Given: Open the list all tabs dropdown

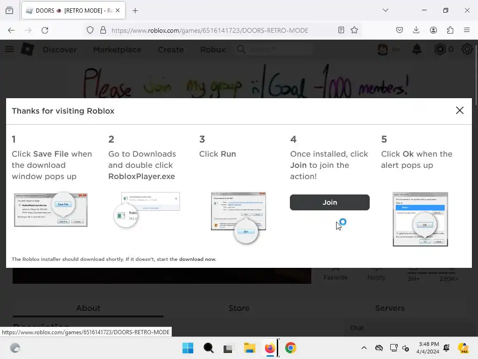Looking at the screenshot, I should point(386,10).
